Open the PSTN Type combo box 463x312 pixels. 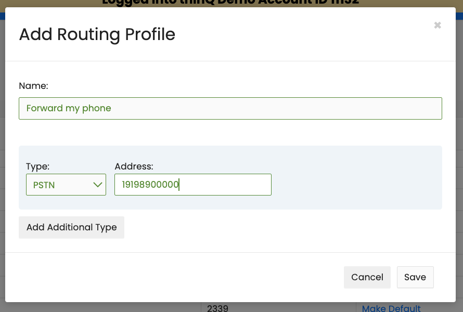[66, 185]
